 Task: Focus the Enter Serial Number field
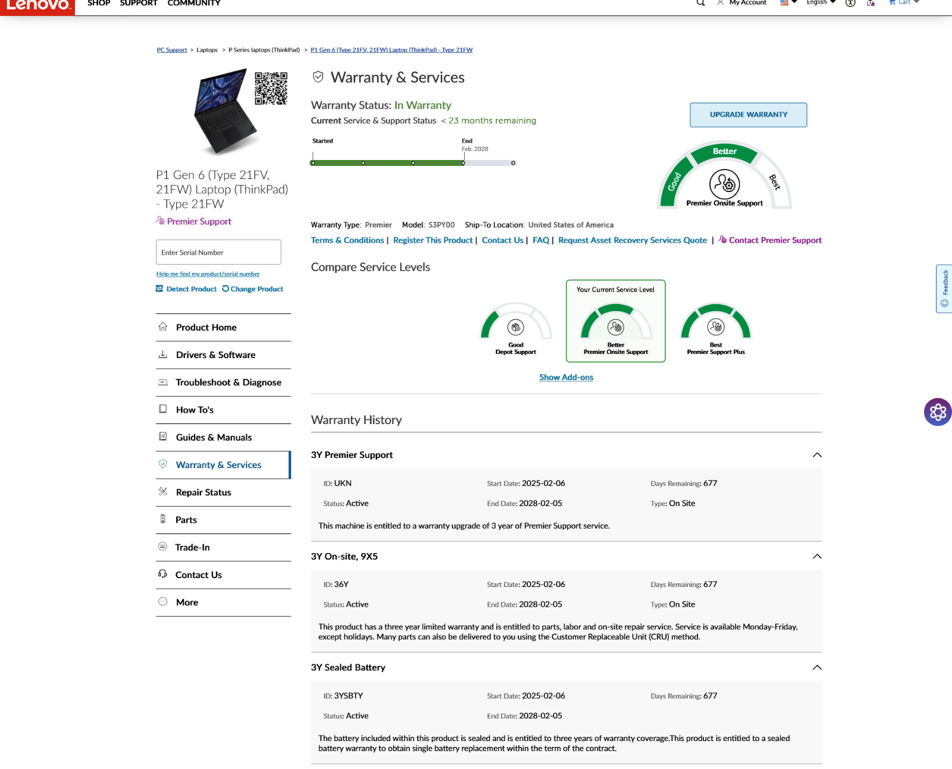pos(218,252)
